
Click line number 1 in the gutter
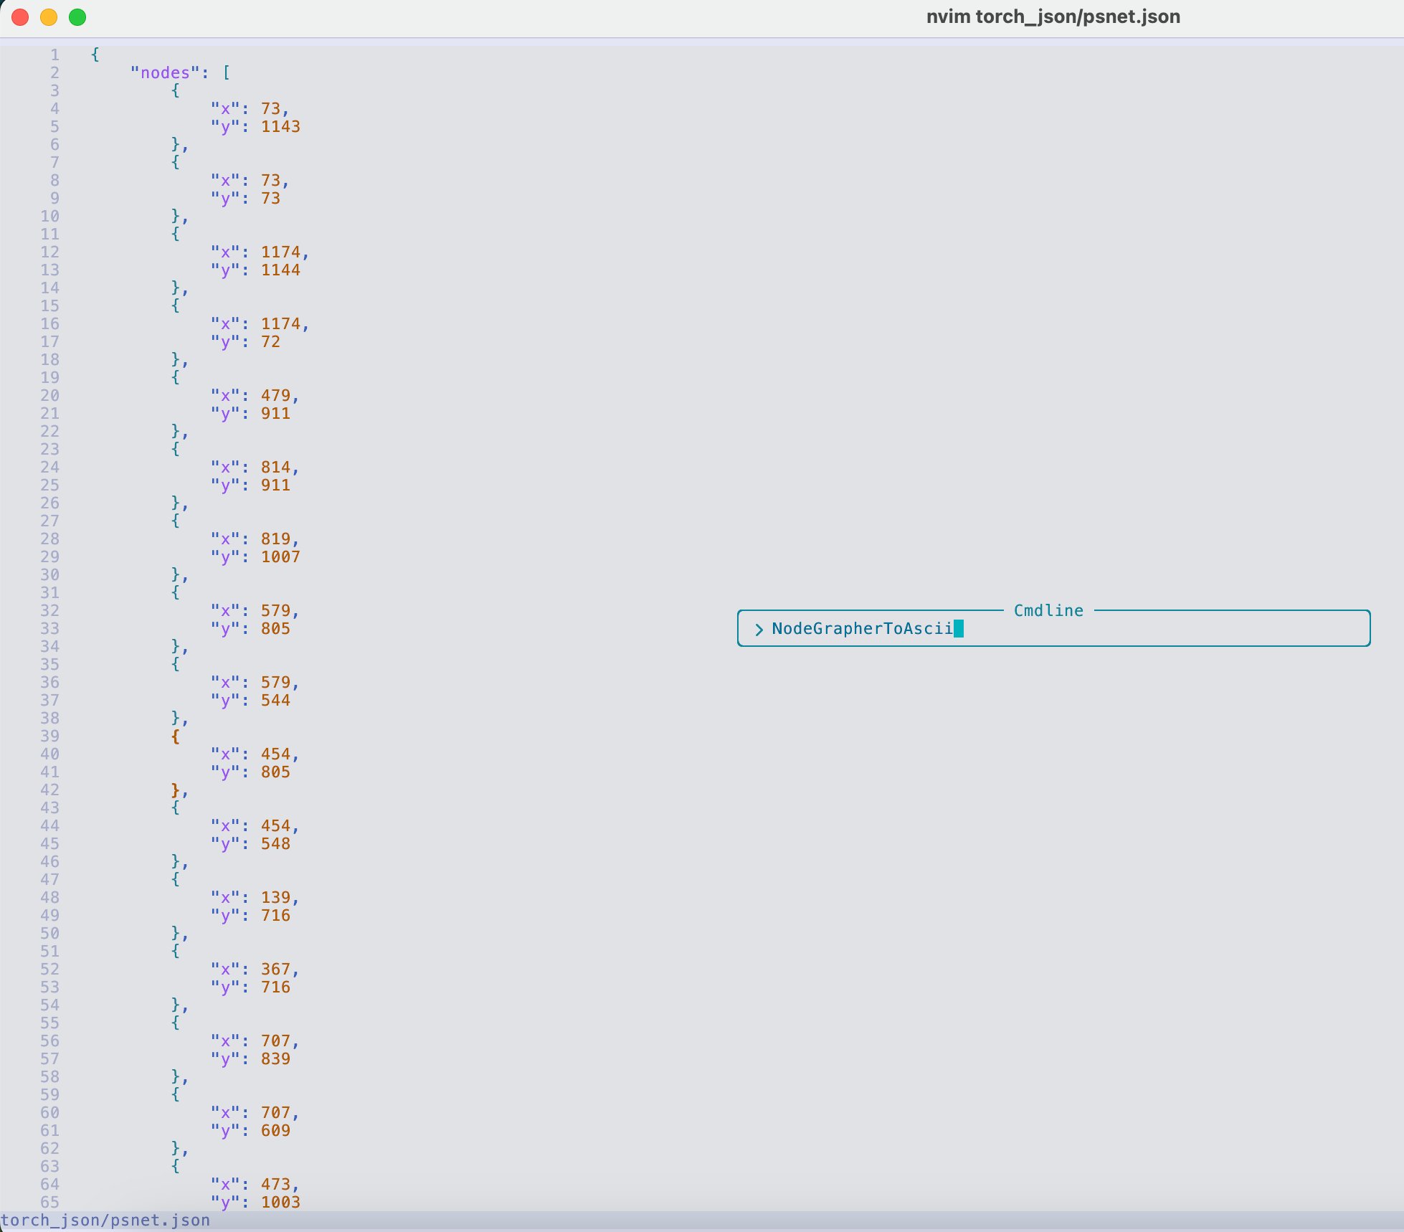click(54, 55)
